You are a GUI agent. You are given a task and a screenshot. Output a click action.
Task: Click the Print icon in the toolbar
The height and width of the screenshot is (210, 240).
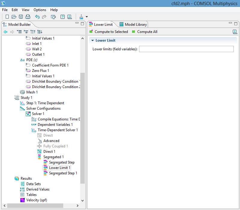click(x=28, y=17)
